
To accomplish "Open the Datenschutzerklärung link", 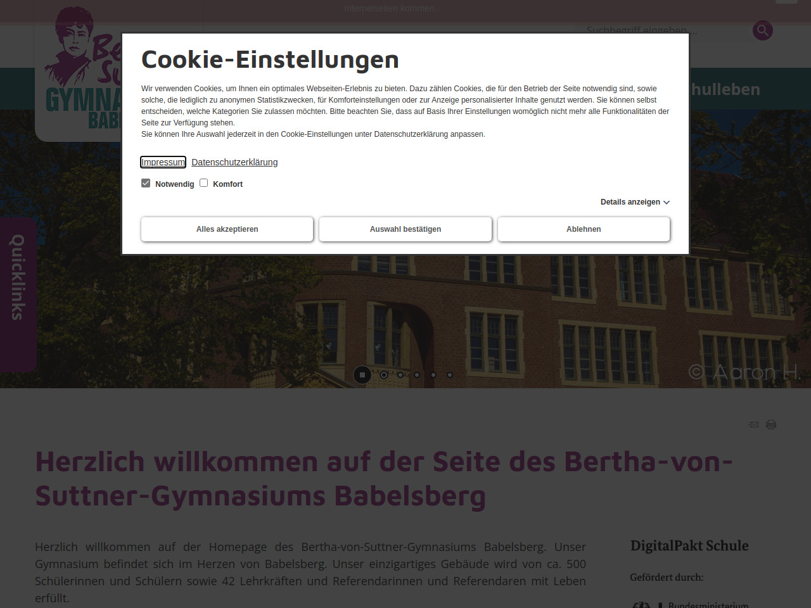I will pos(234,162).
